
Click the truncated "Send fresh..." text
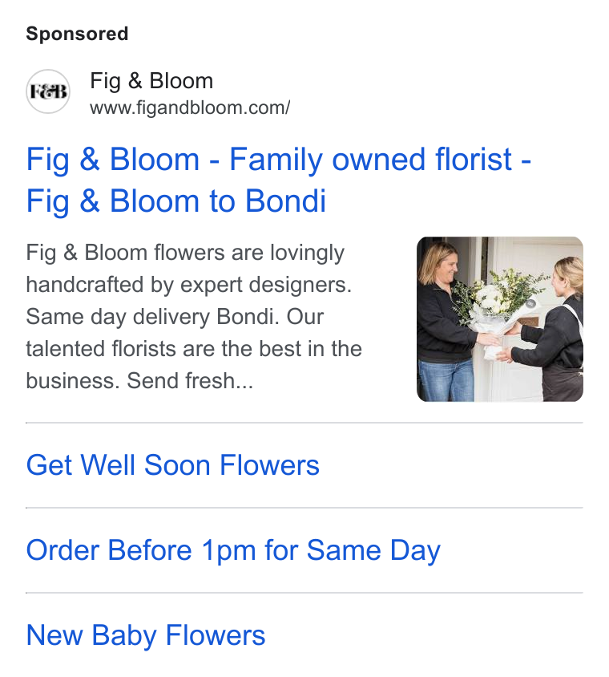click(190, 381)
